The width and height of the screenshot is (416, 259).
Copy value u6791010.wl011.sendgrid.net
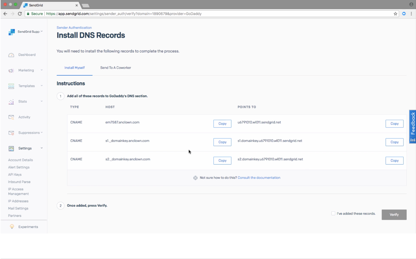coord(394,124)
